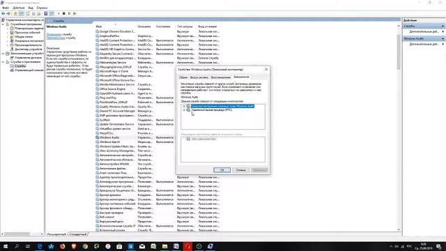Expand the Планировщик заданий node

8,29
